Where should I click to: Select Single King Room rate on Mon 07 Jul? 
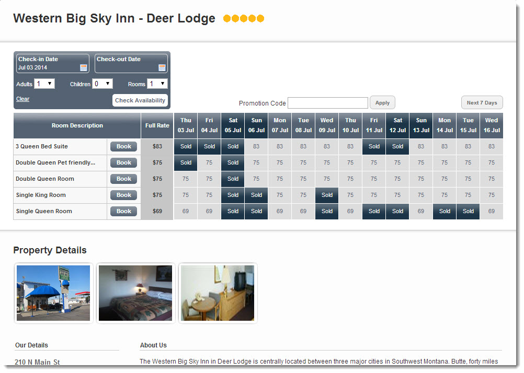click(x=280, y=195)
